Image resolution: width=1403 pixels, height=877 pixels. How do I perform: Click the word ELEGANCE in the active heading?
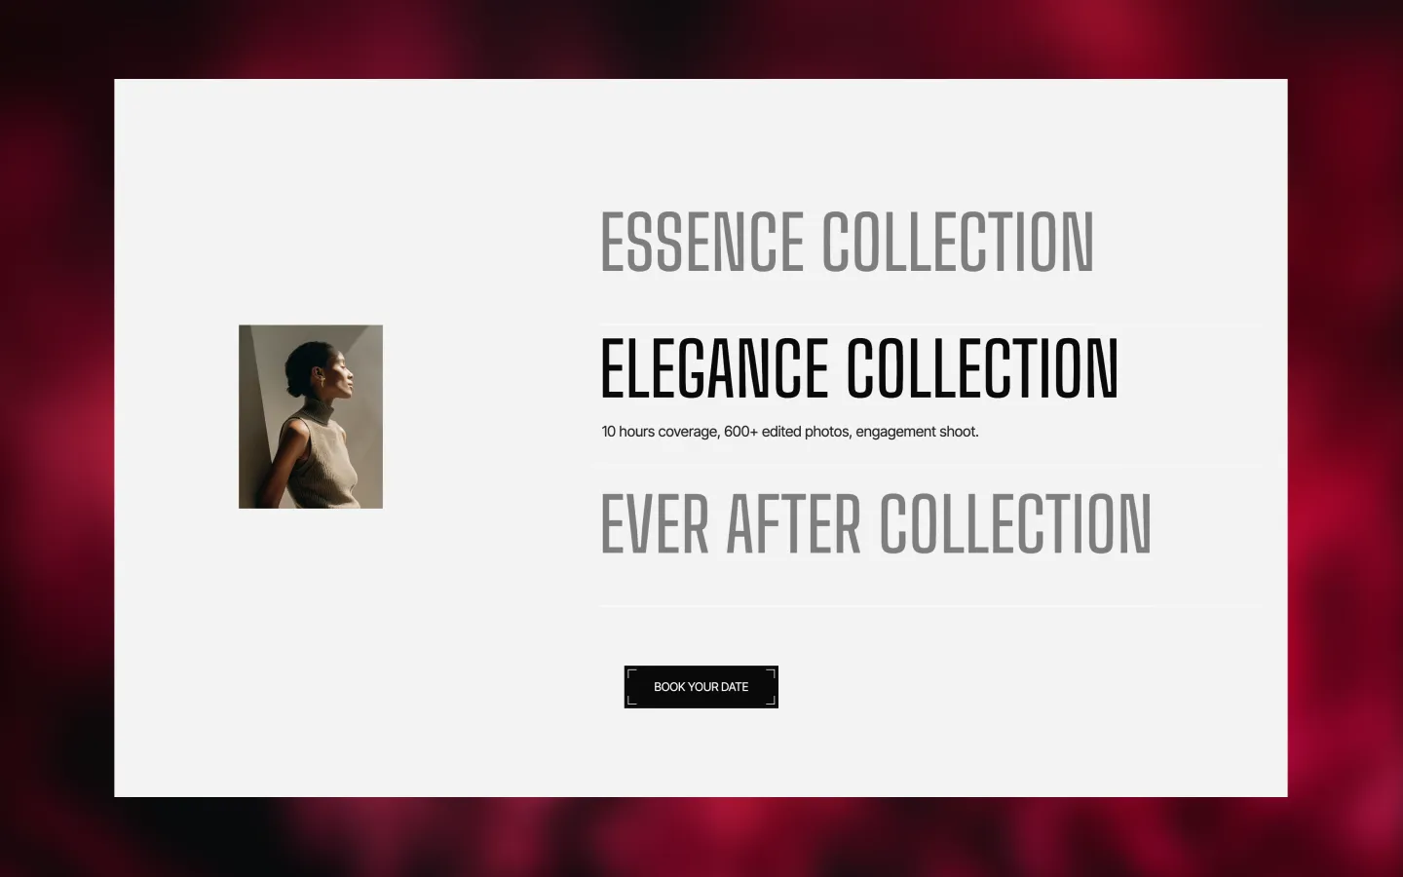pyautogui.click(x=714, y=368)
